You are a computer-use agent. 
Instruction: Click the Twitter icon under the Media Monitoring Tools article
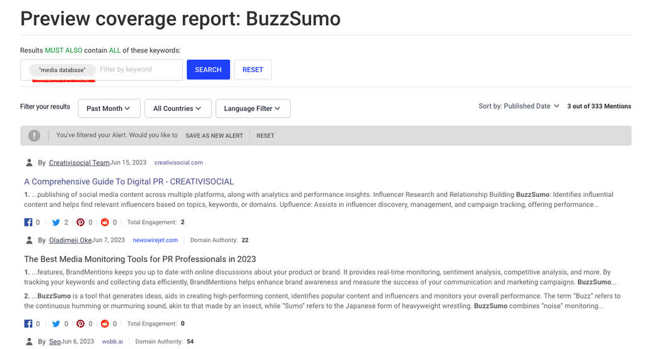point(56,324)
